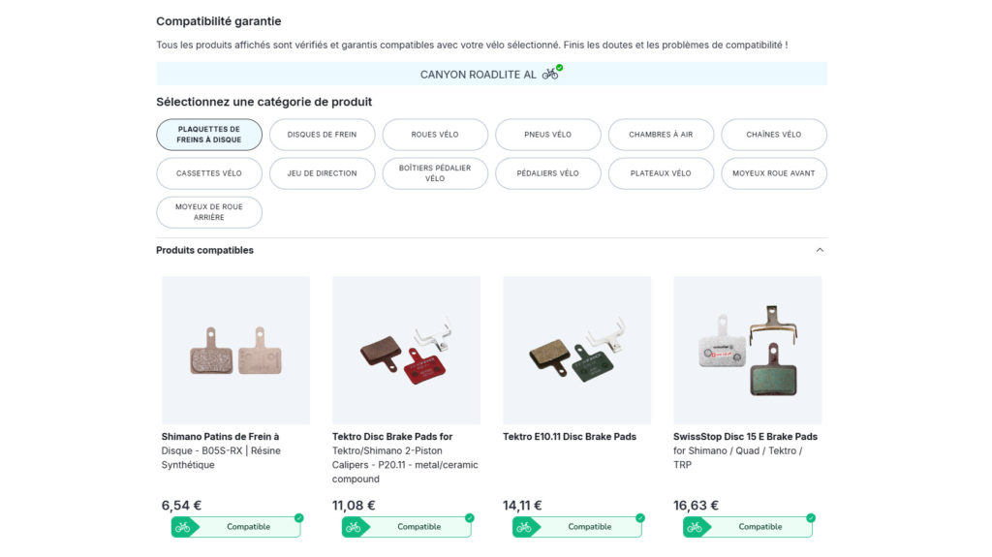Click bike icon on SwissStop Disc 15 E badge

tap(694, 527)
